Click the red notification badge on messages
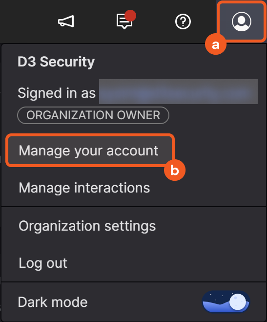Screen dimensions: 267x322 pos(130,16)
